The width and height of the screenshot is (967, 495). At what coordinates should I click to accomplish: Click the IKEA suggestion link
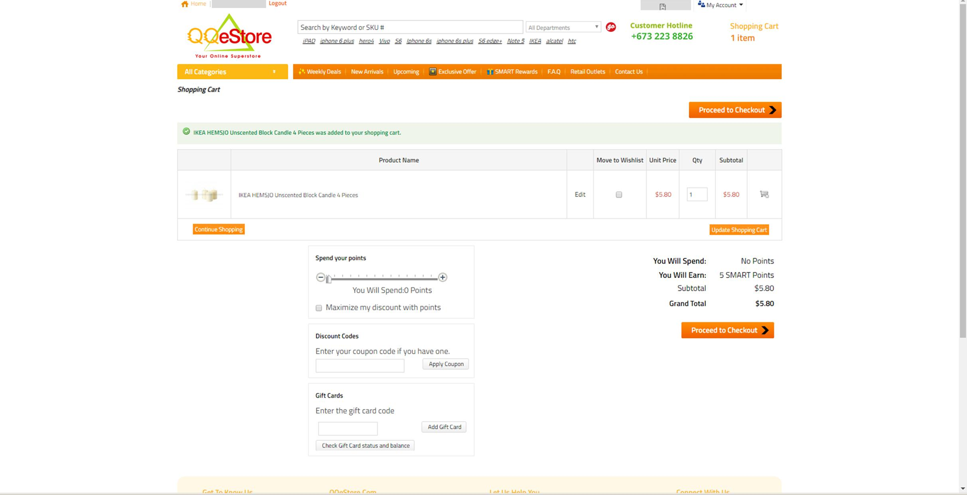pos(535,41)
